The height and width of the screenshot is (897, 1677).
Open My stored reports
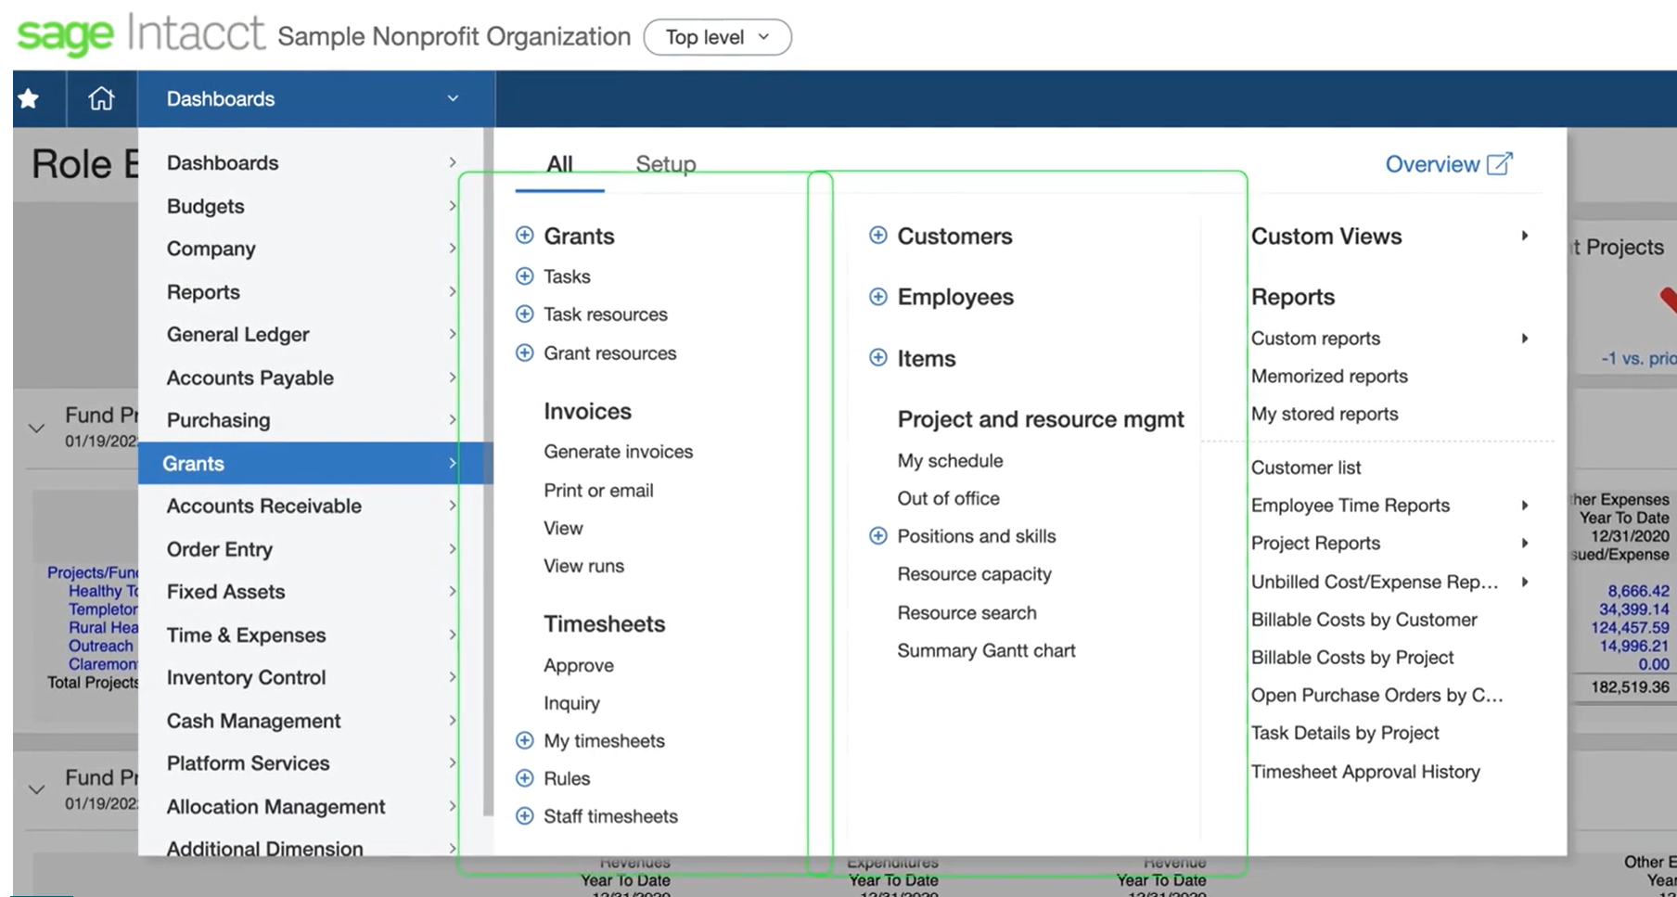(1325, 415)
